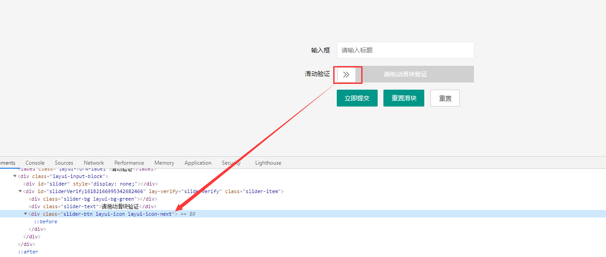Open the Memory tab
This screenshot has height=257, width=606.
click(164, 163)
